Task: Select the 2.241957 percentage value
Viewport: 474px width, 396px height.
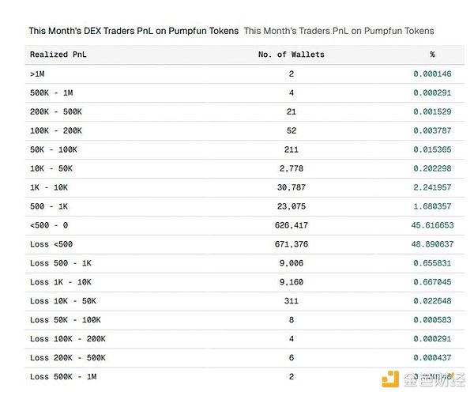Action: (433, 187)
